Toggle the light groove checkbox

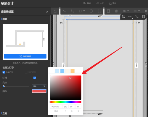(x=35, y=78)
